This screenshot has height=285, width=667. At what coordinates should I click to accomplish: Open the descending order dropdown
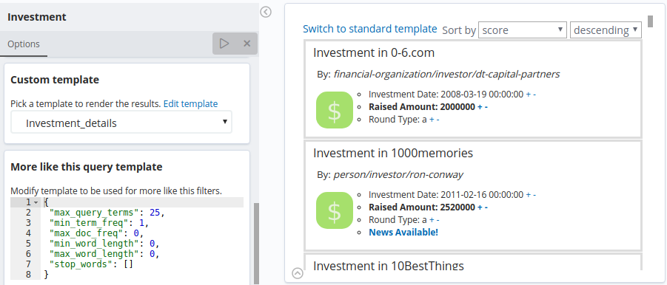click(606, 30)
